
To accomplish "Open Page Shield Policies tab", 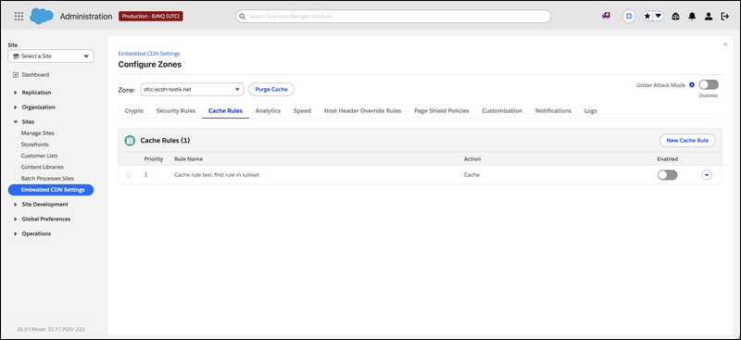I will pos(442,110).
